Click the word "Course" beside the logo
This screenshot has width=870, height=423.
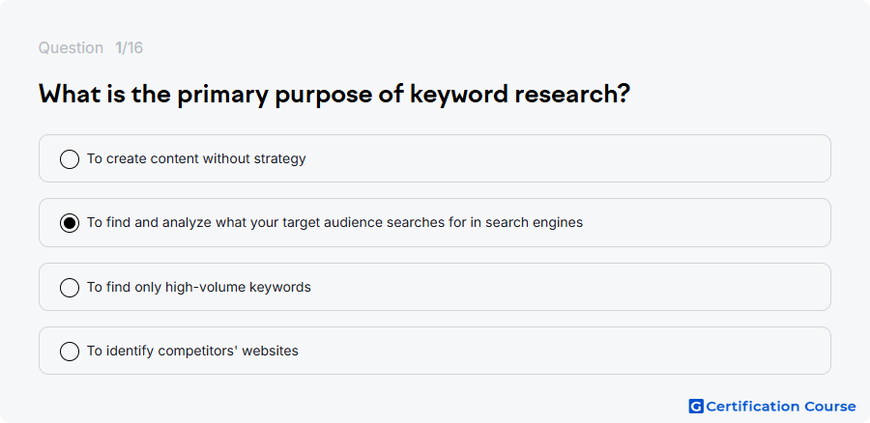[x=830, y=407]
